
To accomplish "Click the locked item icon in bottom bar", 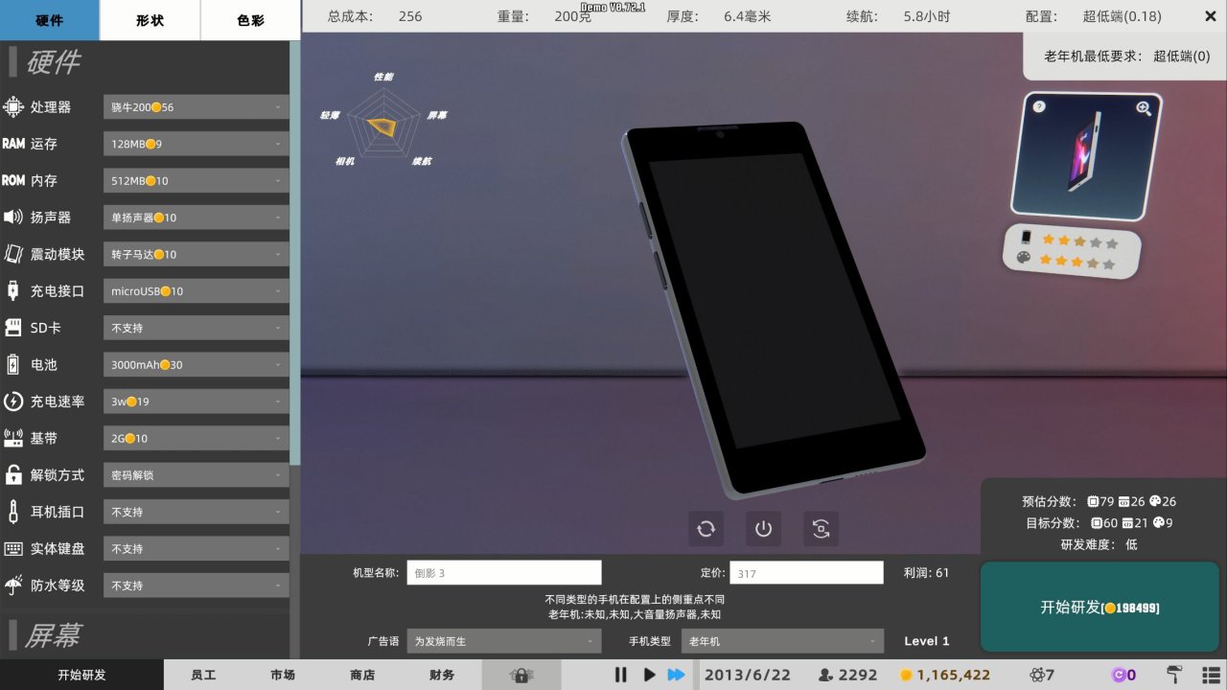I will (521, 675).
